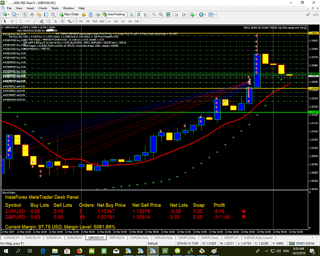Zoom in on the chart
Viewport: 320px width, 256px height.
coord(154,14)
